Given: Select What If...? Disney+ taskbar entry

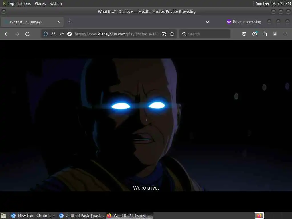Looking at the screenshot, I should click(x=130, y=216).
